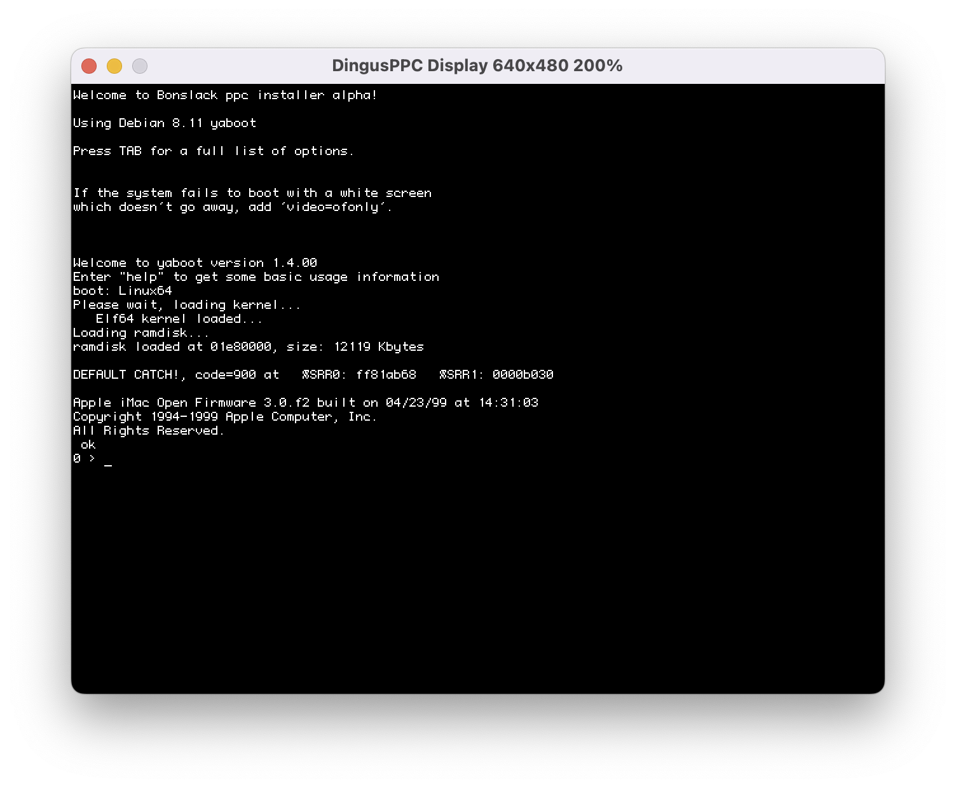Click the disabled gray zoom button

coord(140,66)
